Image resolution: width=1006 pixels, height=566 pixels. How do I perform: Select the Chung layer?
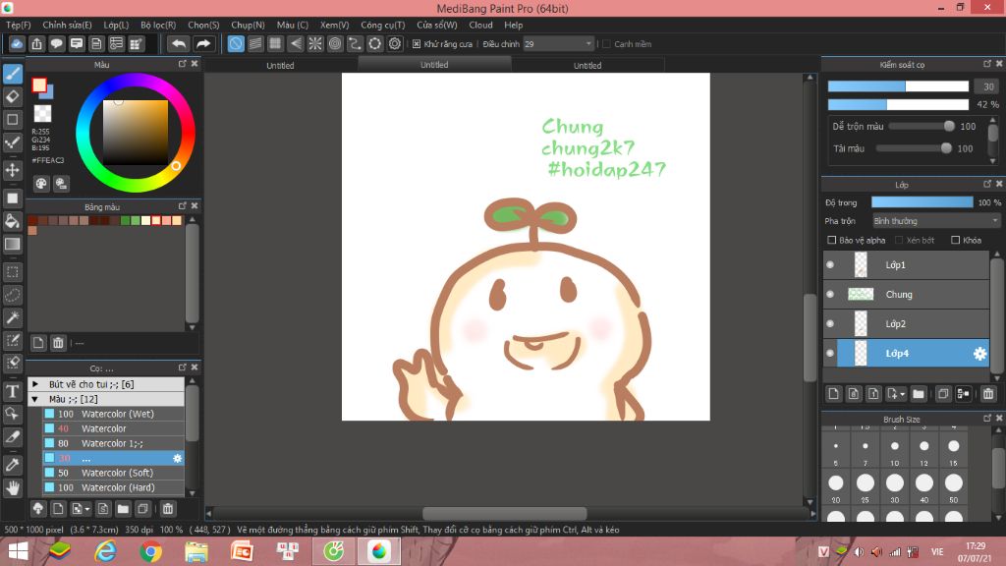(x=906, y=295)
